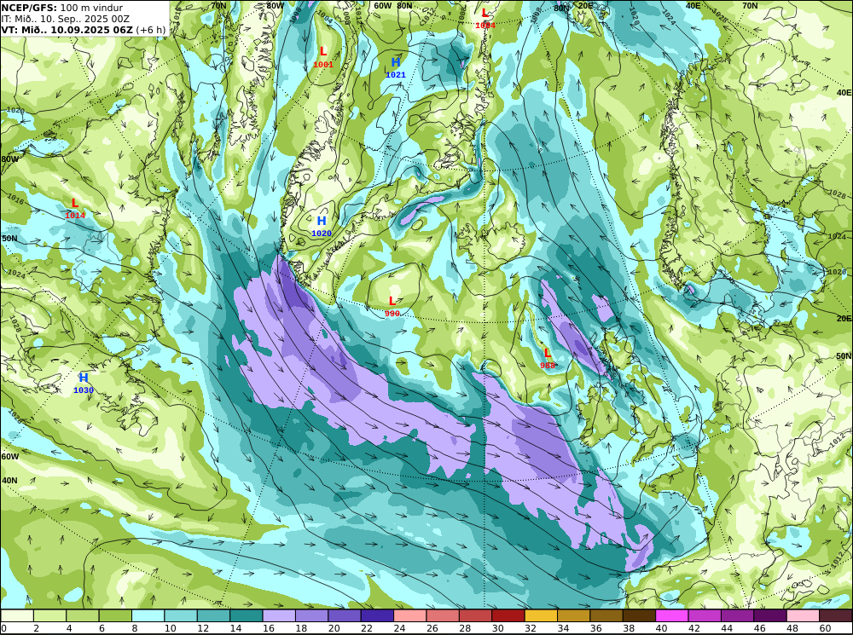
Task: Click the 34-36 ochre legend swatch
Action: coord(574,615)
